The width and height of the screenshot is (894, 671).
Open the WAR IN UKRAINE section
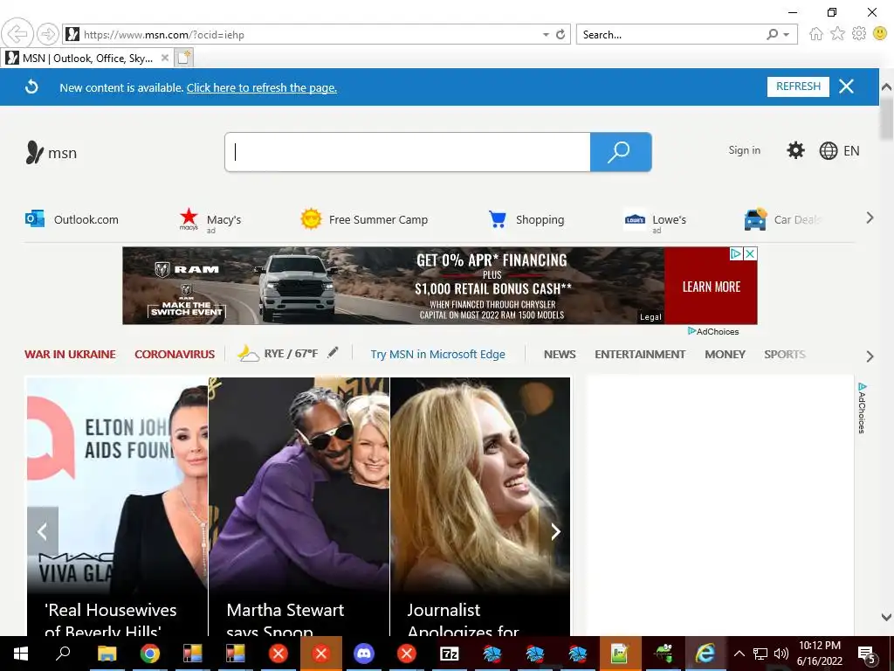tap(70, 355)
